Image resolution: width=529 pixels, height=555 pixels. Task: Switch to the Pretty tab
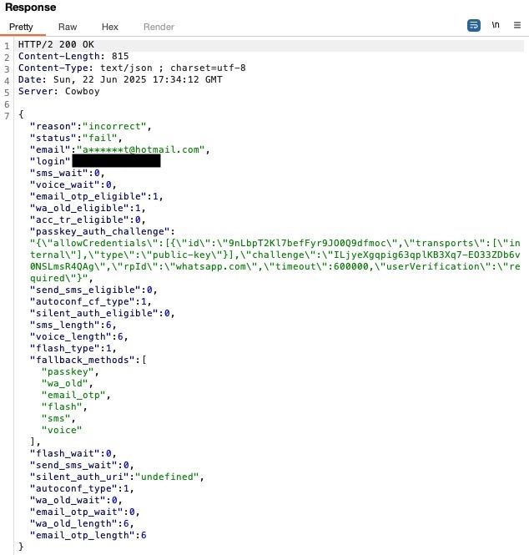[x=21, y=27]
